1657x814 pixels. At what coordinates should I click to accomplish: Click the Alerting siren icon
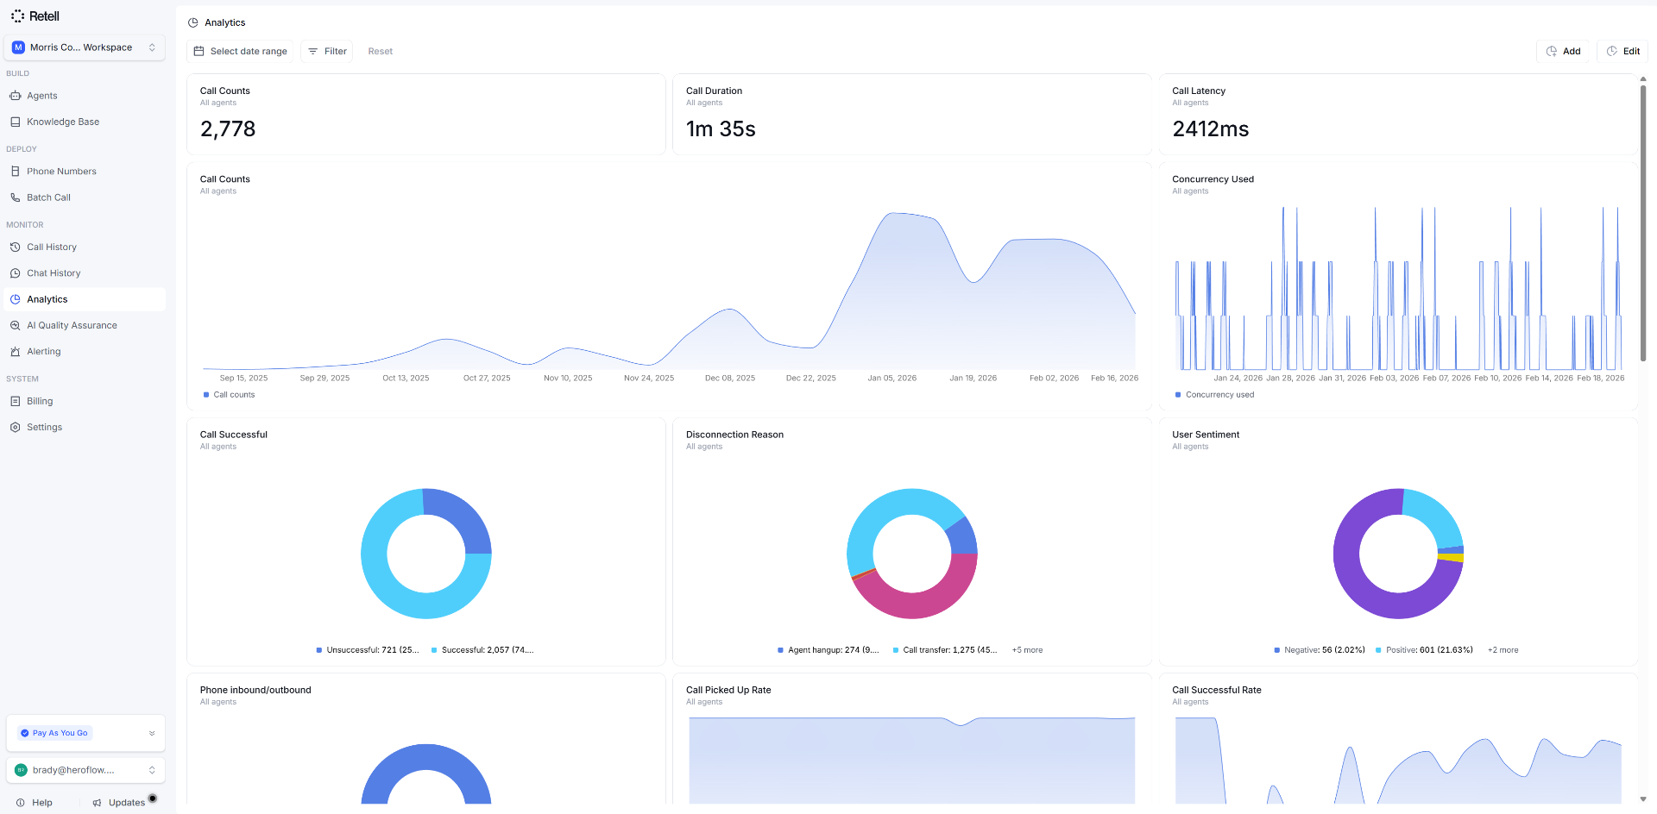pos(16,352)
